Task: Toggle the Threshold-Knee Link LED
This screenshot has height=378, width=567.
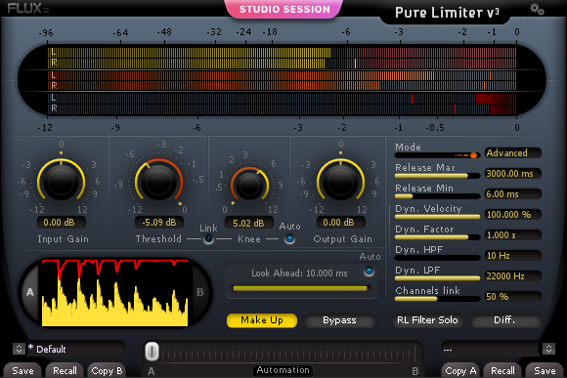Action: (208, 239)
